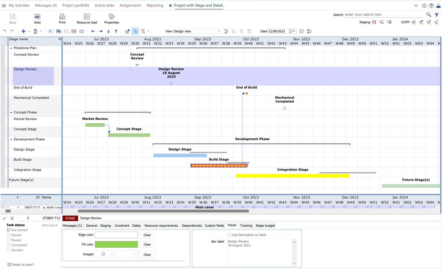The width and height of the screenshot is (442, 269).
Task: Click the X cancel edit icon
Action: 12,218
